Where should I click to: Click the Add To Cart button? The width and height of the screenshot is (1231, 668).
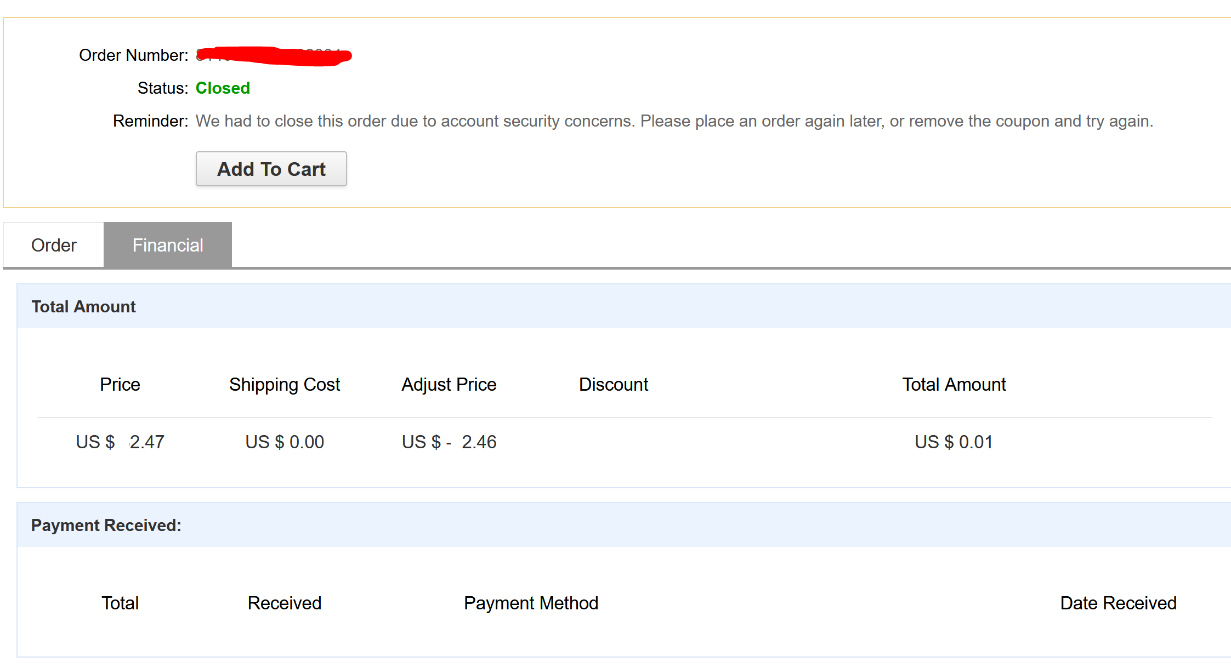(x=271, y=169)
